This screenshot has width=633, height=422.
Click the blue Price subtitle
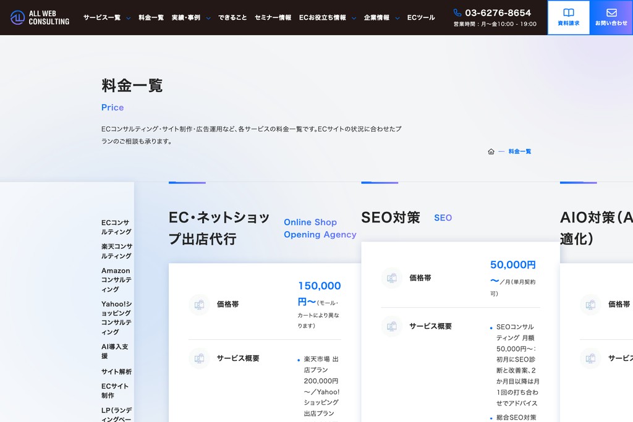pyautogui.click(x=113, y=108)
